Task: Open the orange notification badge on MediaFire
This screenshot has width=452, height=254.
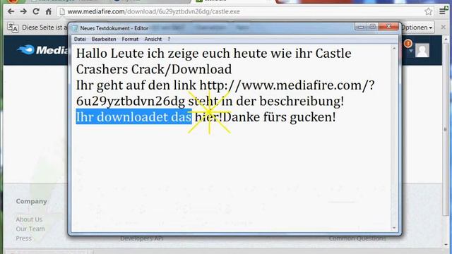Action: 408,44
